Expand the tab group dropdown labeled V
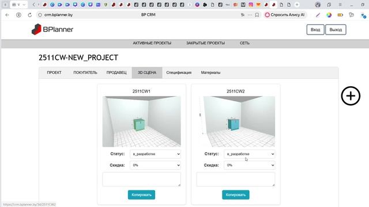This screenshot has width=369, height=207. pos(24,5)
